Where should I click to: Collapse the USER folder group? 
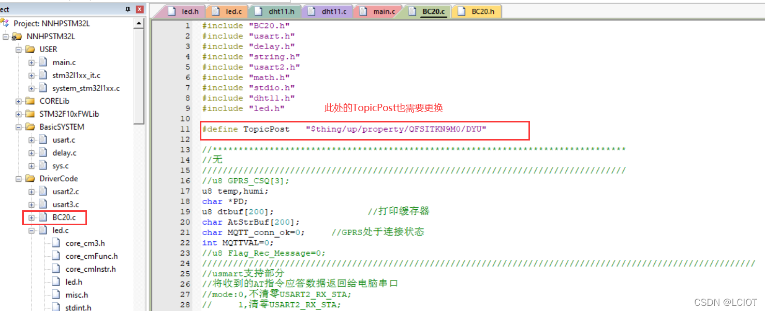19,50
